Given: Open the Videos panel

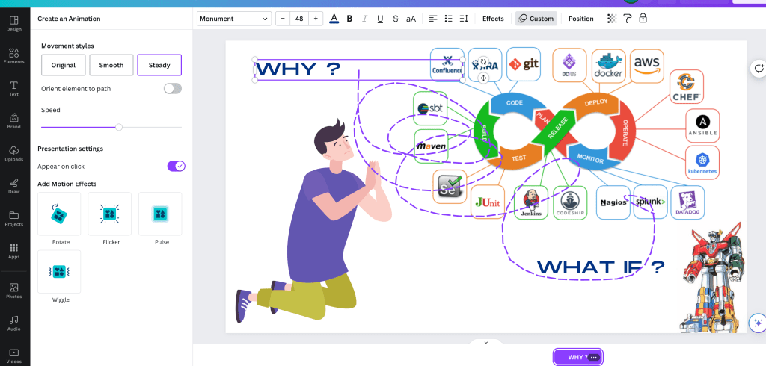Looking at the screenshot, I should tap(14, 355).
